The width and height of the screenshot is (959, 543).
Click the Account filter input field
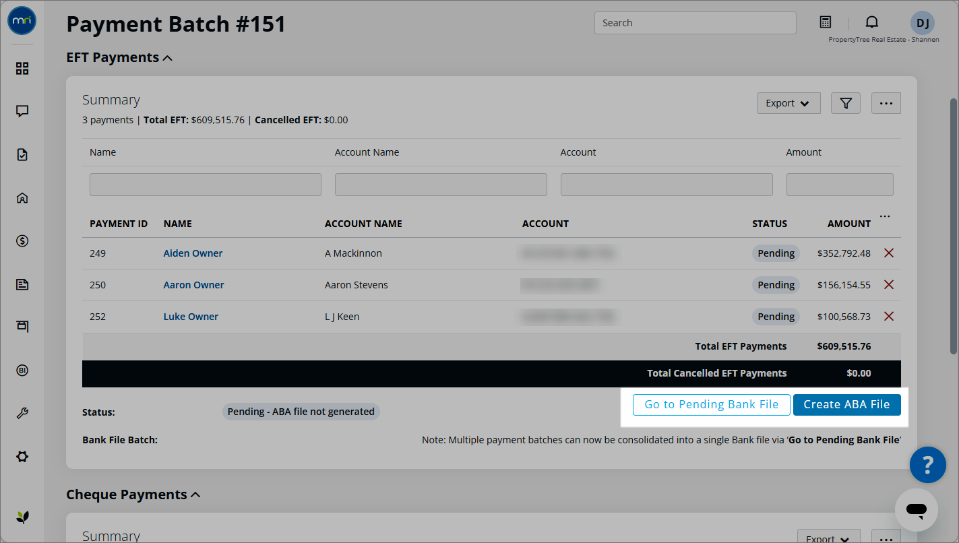click(x=667, y=185)
